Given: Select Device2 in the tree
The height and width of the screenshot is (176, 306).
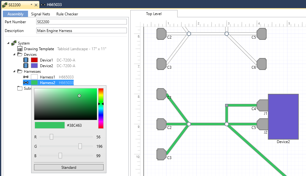Looking at the screenshot, I should [x=47, y=66].
